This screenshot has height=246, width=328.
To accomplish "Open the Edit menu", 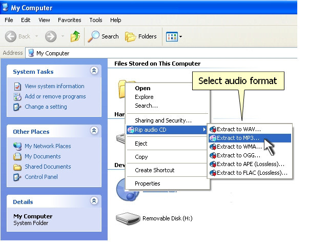I will 26,20.
